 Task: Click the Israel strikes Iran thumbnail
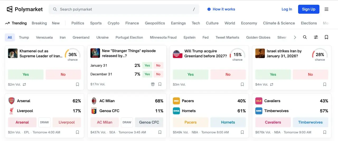(260, 53)
